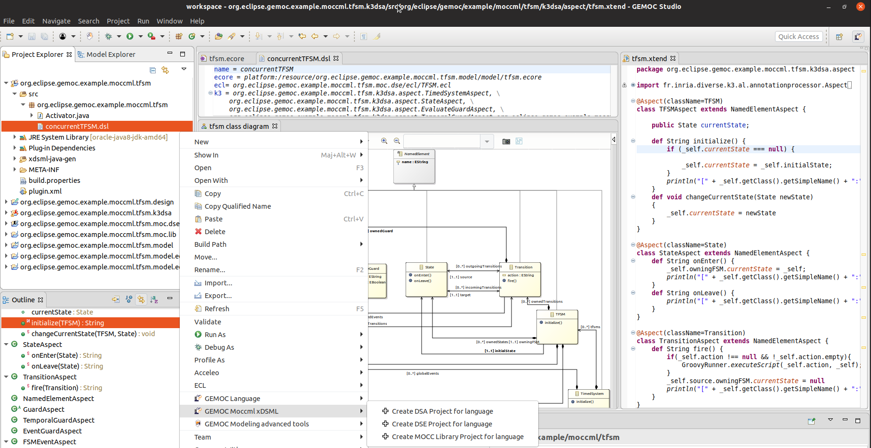Viewport: 871px width, 448px height.
Task: Open the Run button dropdown arrow
Action: tap(140, 36)
